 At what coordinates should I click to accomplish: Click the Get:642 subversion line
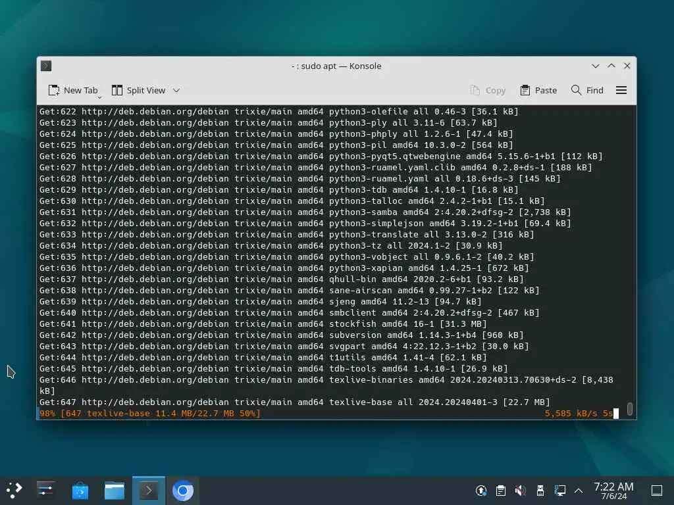282,335
